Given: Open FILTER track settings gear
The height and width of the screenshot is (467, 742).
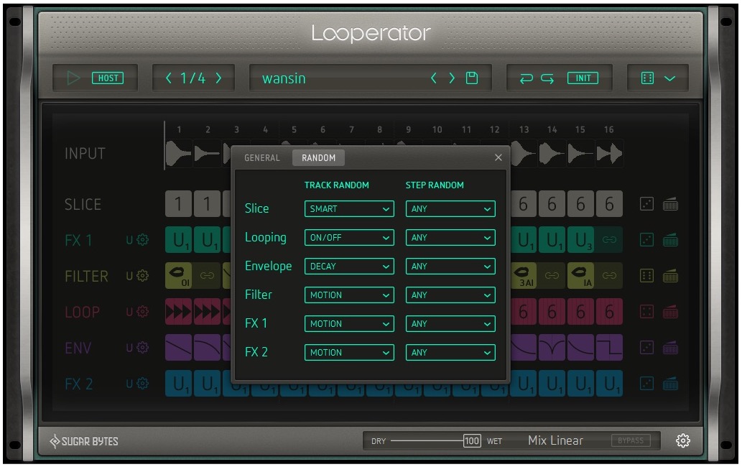Looking at the screenshot, I should 142,276.
